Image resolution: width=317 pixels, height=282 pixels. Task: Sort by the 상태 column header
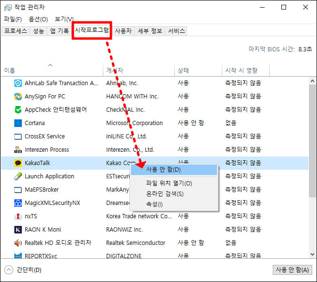point(198,70)
